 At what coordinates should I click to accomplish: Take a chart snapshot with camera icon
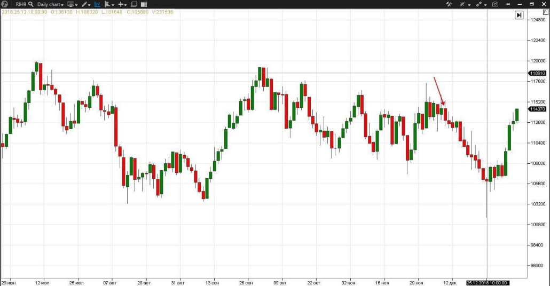pyautogui.click(x=495, y=4)
